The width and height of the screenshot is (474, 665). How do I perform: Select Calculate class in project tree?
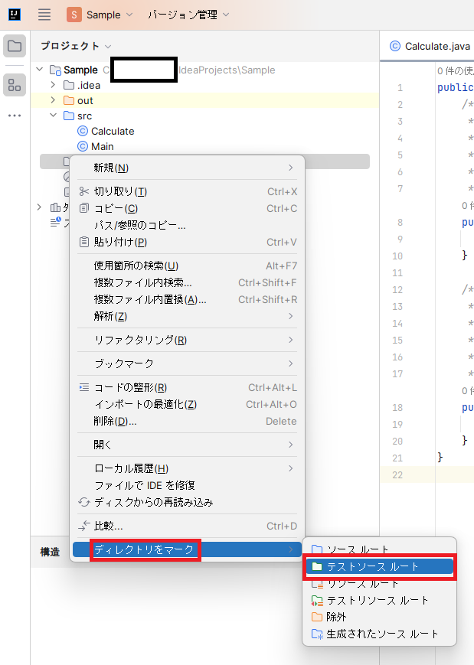pos(113,131)
